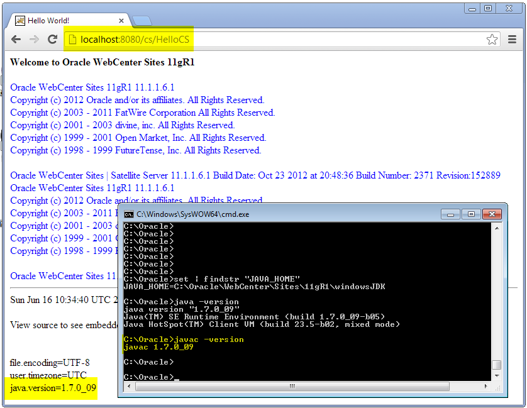Screen dimensions: 527x408
Task: Click the 'java version "1.7.0_09"' line
Action: point(181,309)
